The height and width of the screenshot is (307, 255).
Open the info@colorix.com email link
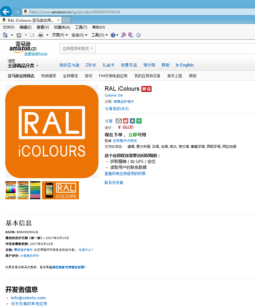[x=28, y=298]
